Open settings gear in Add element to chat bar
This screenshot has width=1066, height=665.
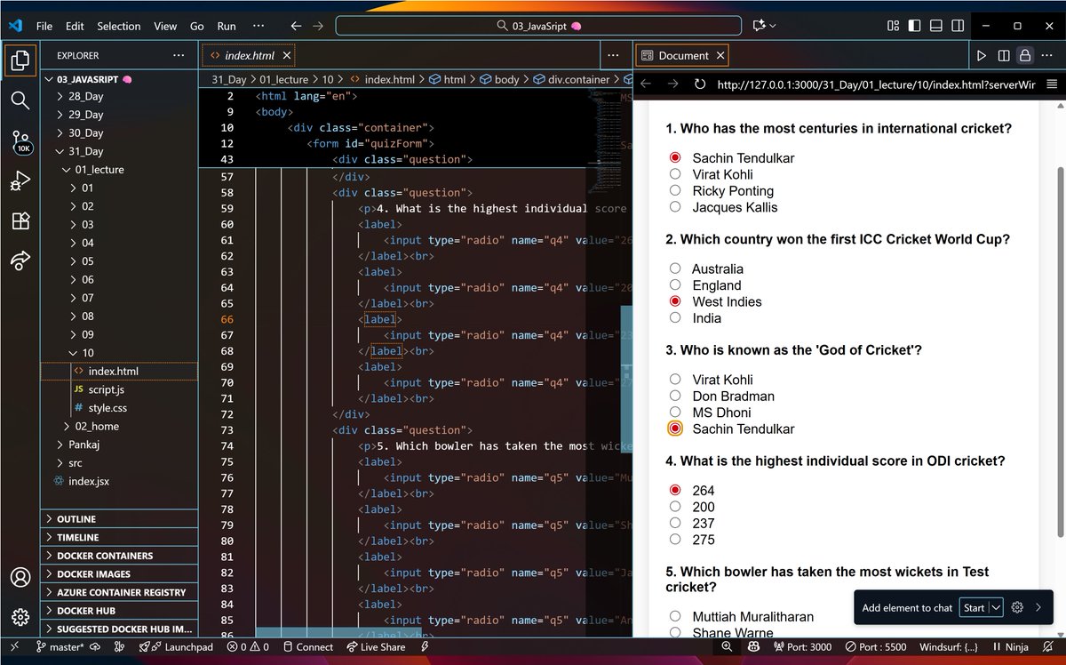[1018, 607]
